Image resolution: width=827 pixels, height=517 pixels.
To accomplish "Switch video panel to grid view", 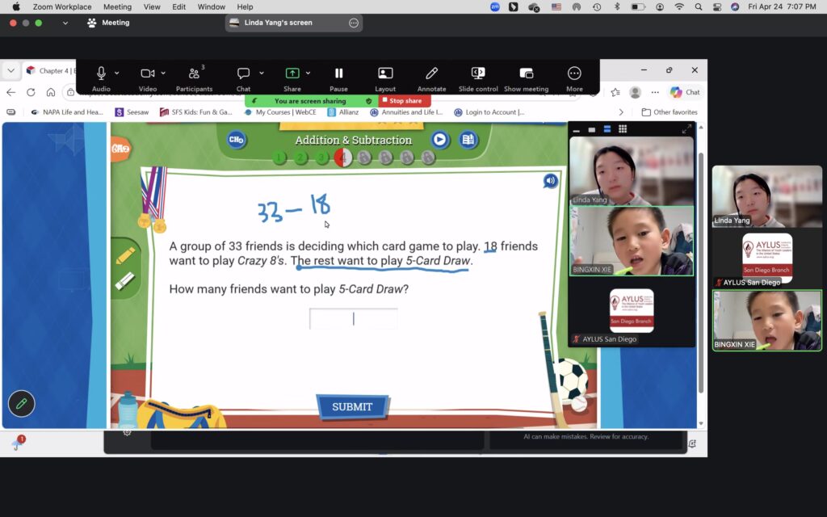I will click(623, 129).
